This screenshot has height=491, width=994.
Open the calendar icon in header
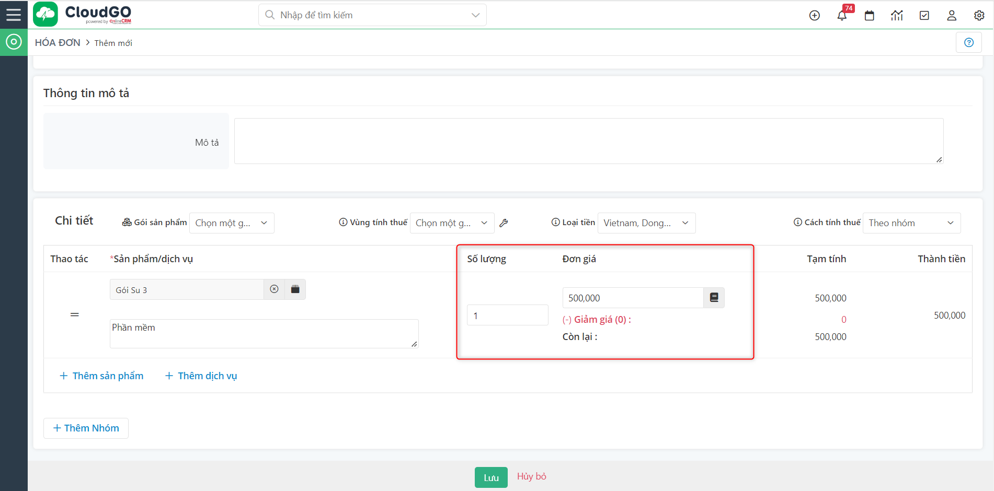click(x=869, y=16)
